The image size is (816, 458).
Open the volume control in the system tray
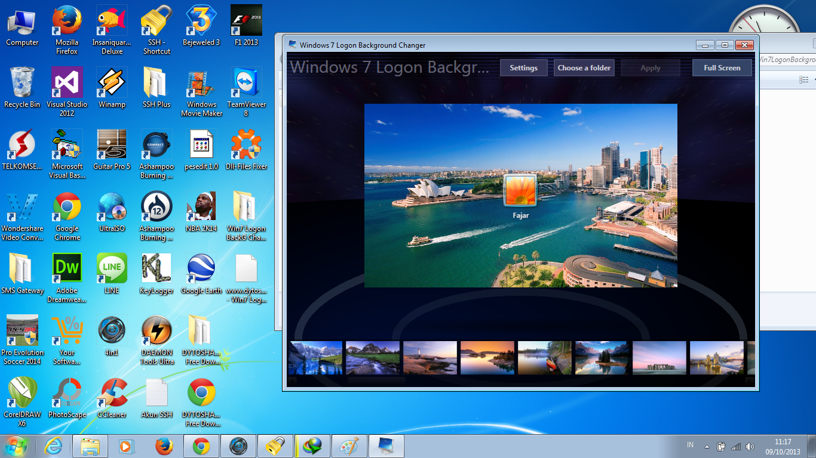751,445
